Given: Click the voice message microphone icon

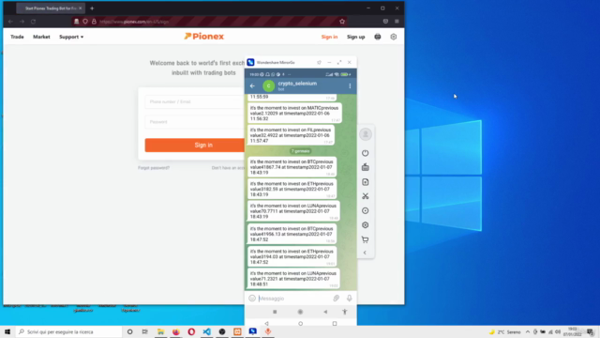Looking at the screenshot, I should (350, 299).
